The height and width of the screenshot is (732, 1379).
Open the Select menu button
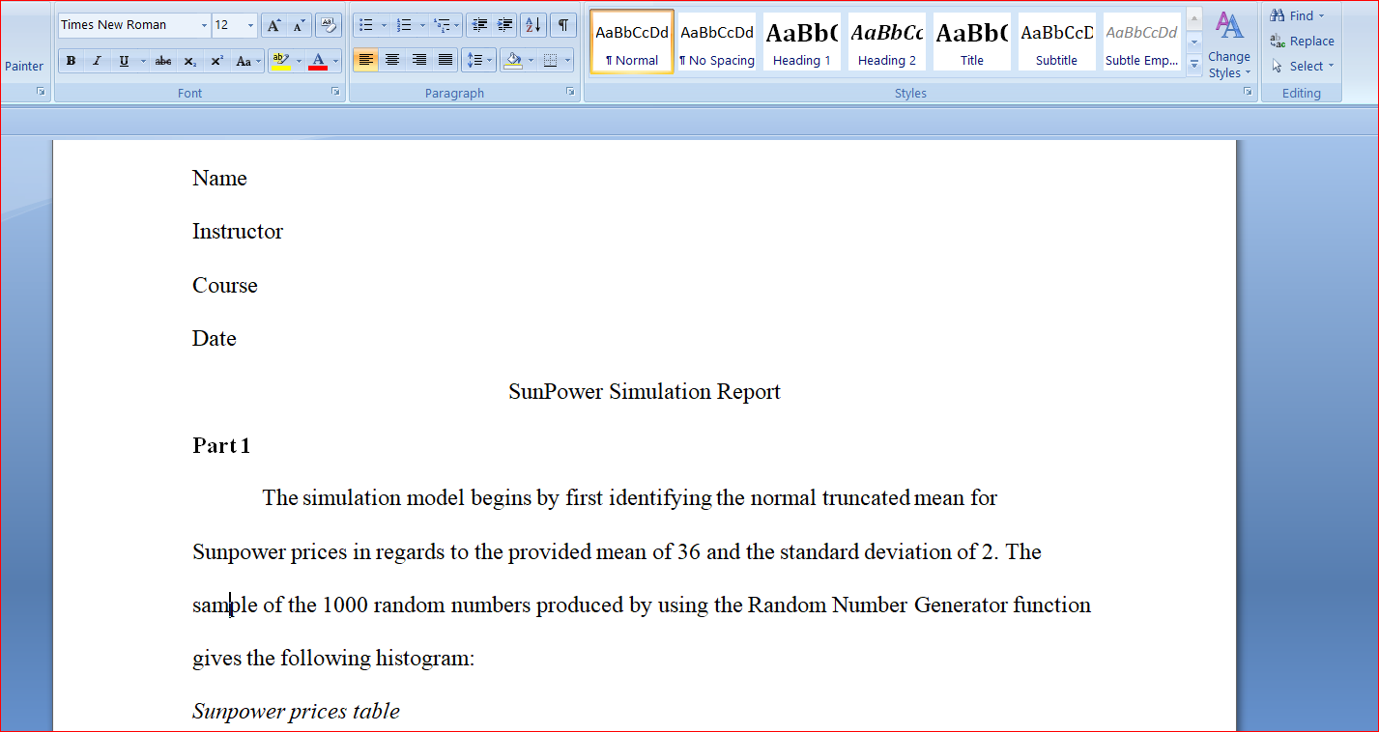(x=1302, y=66)
